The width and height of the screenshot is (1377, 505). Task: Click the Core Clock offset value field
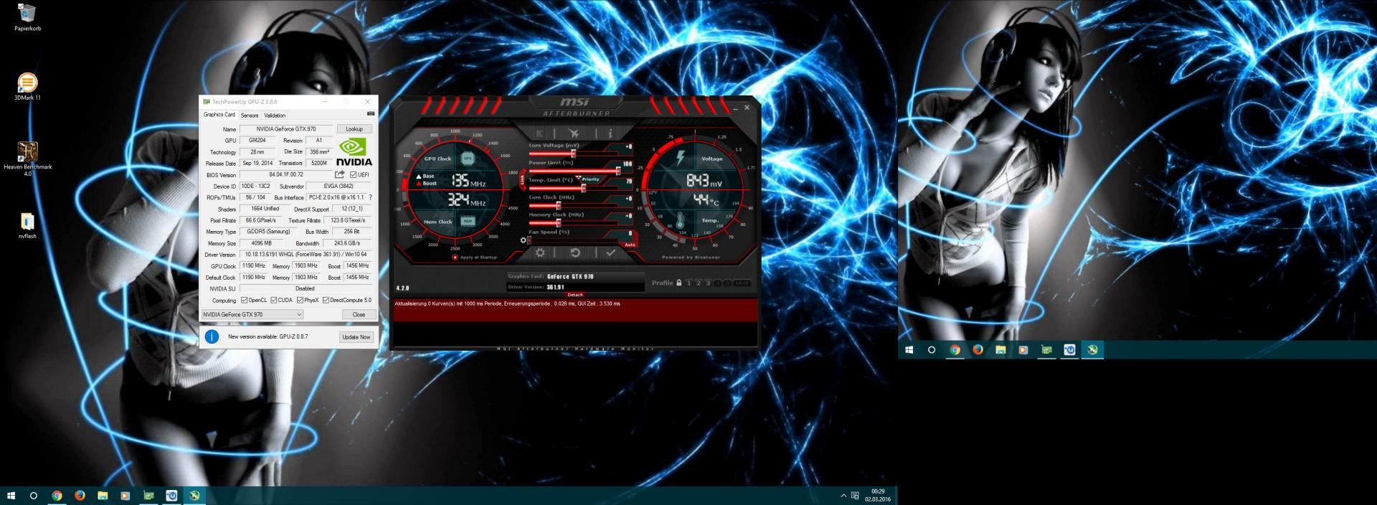click(627, 199)
